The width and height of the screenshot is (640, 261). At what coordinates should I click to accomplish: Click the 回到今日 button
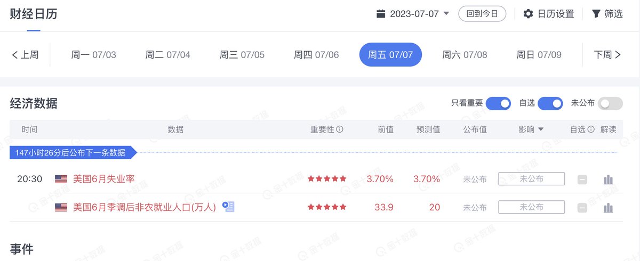[482, 14]
